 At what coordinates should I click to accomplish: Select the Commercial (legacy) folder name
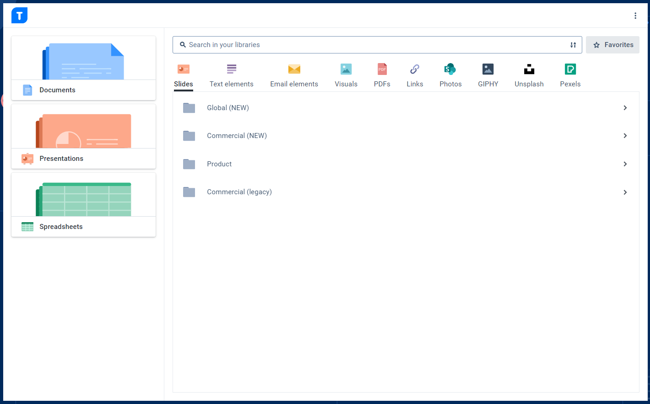click(239, 192)
